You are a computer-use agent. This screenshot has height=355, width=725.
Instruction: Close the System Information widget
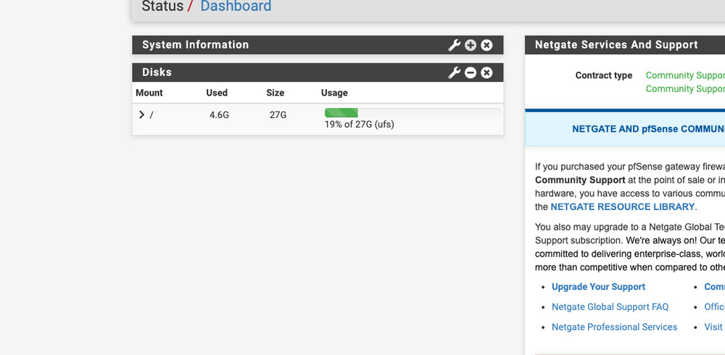(486, 45)
